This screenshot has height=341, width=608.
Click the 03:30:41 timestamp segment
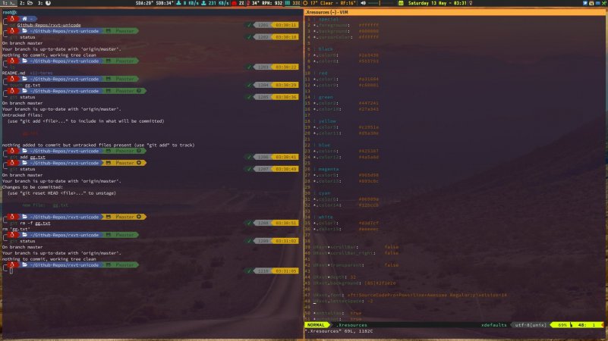pyautogui.click(x=286, y=157)
